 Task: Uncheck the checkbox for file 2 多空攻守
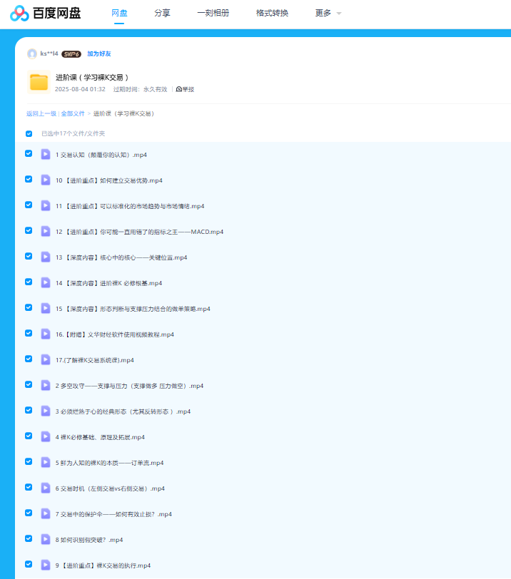pos(29,384)
